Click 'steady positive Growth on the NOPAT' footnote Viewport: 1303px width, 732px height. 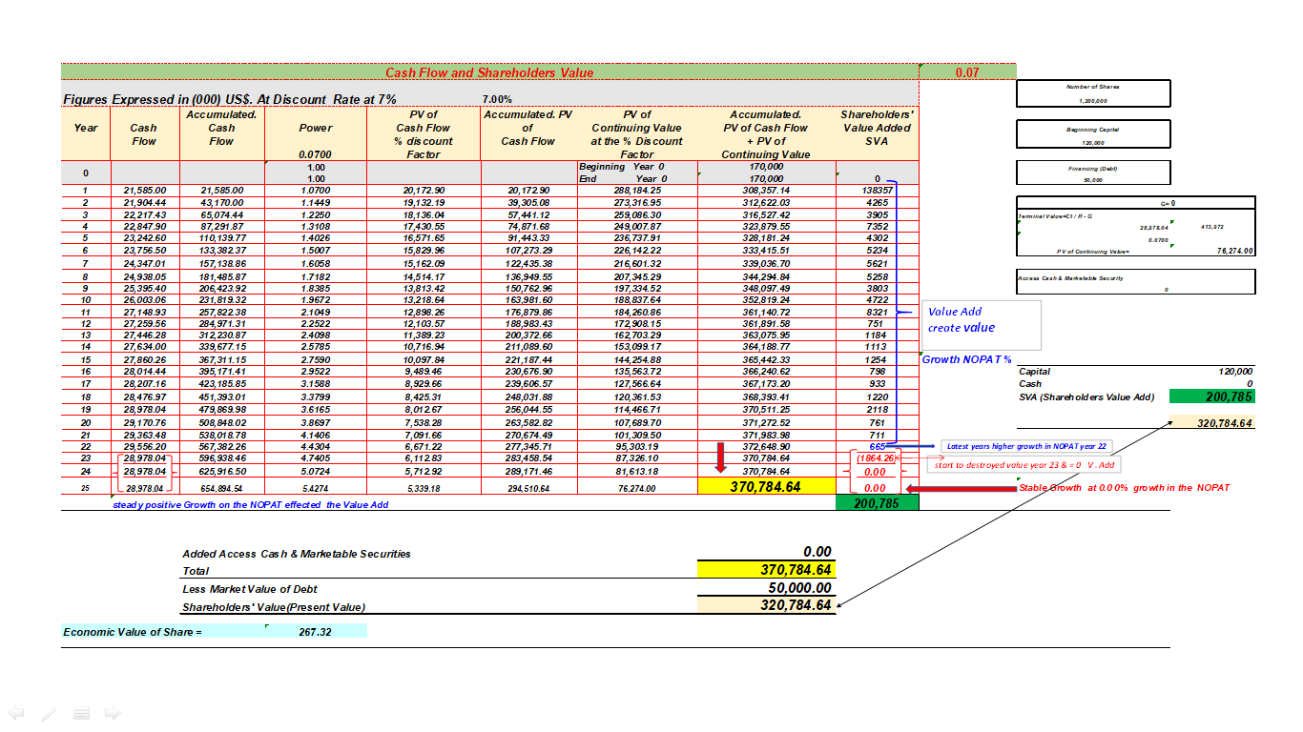[x=250, y=504]
